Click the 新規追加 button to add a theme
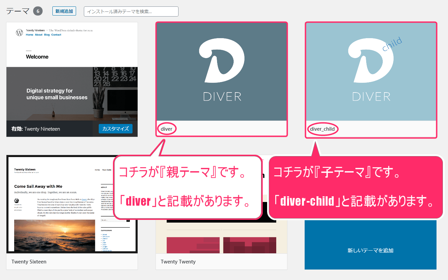Image resolution: width=448 pixels, height=280 pixels. 64,11
